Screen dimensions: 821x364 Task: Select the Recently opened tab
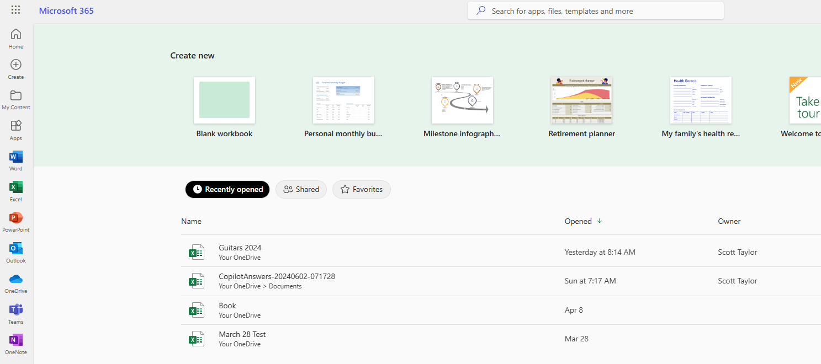(x=227, y=189)
